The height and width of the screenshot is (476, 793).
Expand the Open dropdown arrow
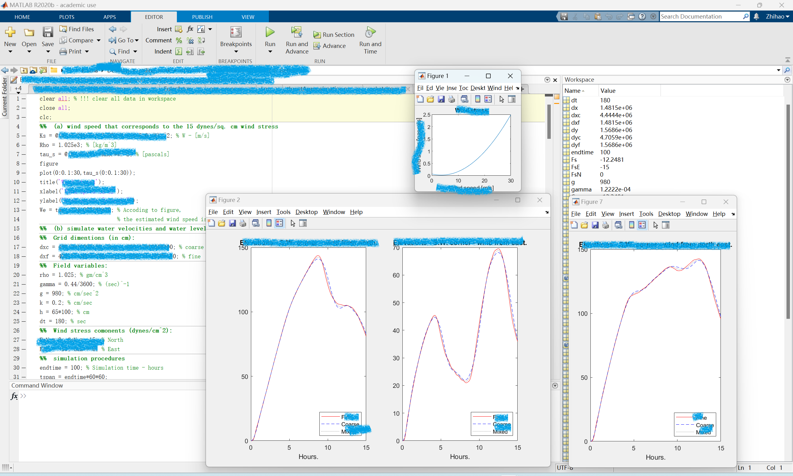coord(29,52)
